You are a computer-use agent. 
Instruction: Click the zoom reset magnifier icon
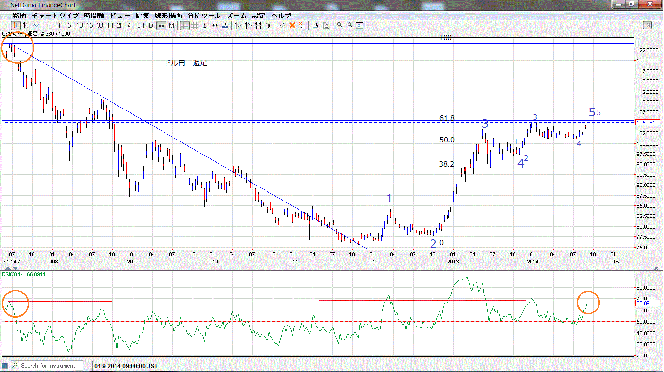pos(360,25)
